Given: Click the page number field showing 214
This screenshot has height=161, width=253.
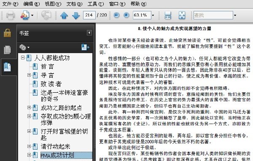Looking at the screenshot, I should pos(89,15).
